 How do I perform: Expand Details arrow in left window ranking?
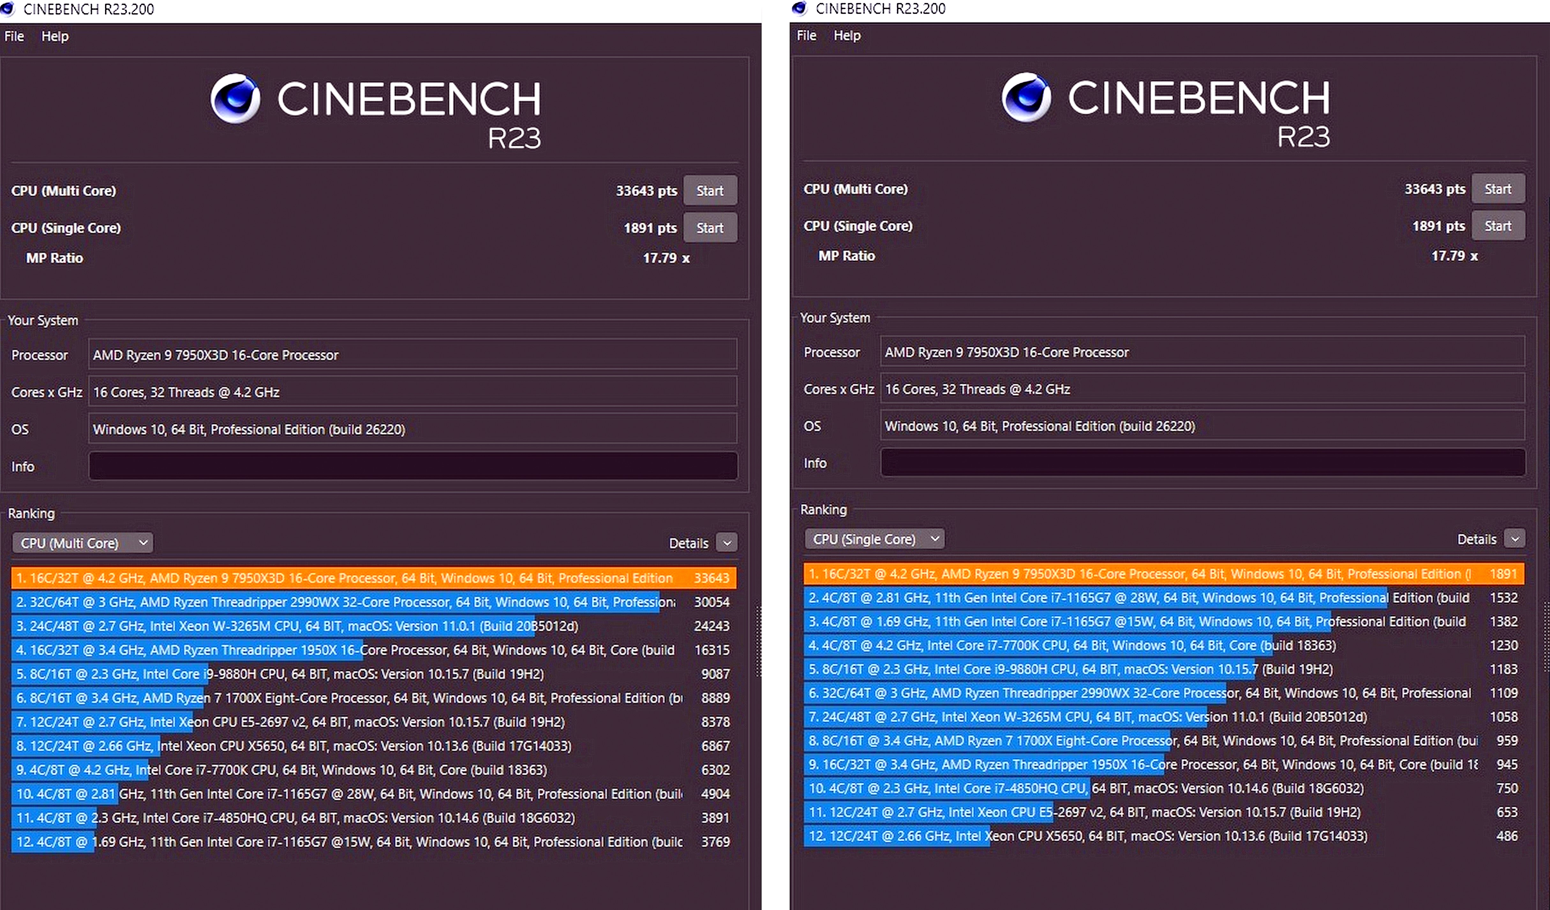pyautogui.click(x=727, y=543)
